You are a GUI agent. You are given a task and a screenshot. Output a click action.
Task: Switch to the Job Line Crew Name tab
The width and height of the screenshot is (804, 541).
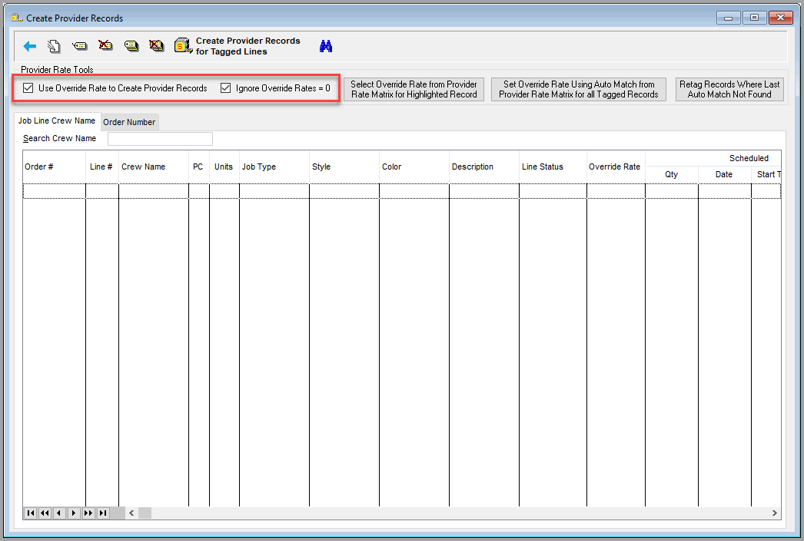coord(57,120)
